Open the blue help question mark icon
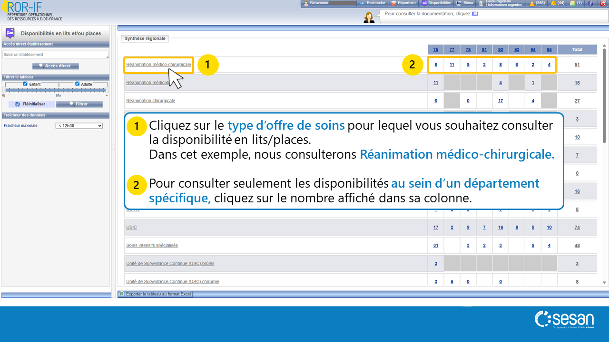Image resolution: width=609 pixels, height=342 pixels. 590,3
